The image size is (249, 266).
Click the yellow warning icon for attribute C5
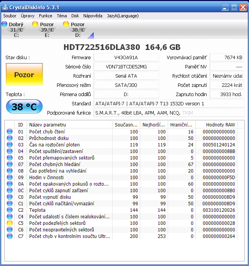click(10, 223)
